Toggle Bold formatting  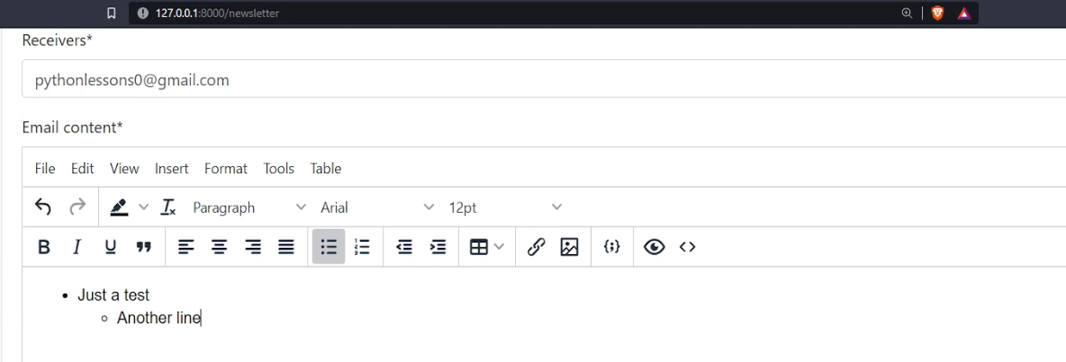tap(43, 247)
